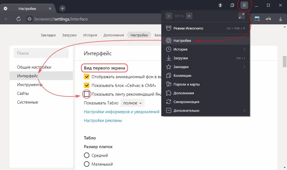Reload the page with refresh icon
Viewport: 287px width, 170px height.
pos(19,19)
